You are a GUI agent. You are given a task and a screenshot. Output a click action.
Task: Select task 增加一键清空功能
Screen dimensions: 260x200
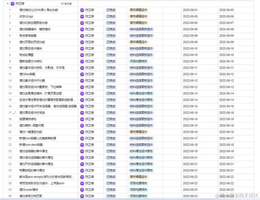[x=31, y=132]
